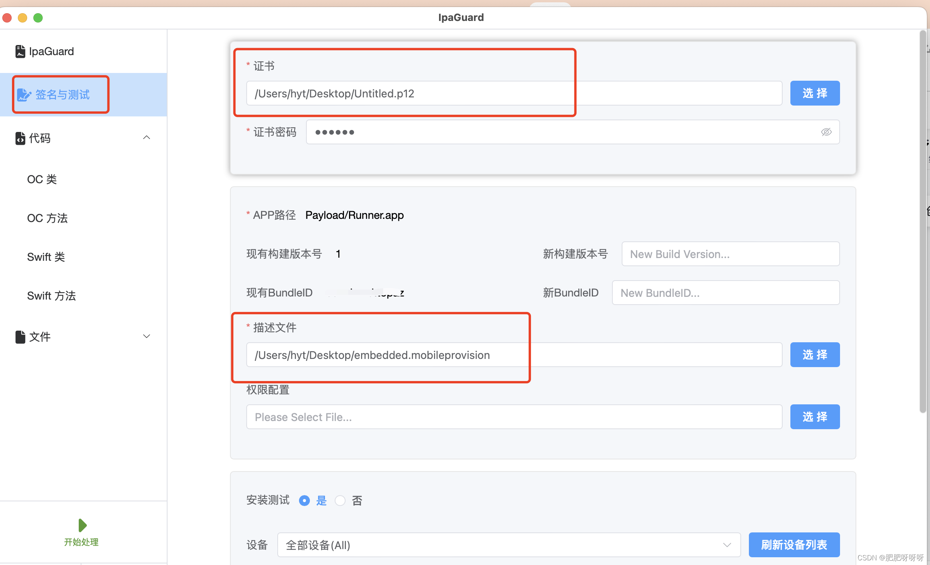Screen dimensions: 930x565
Task: Click the vertical scrollbar on the right
Action: 923,221
